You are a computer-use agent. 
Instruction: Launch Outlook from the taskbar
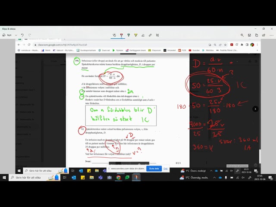coord(74,177)
